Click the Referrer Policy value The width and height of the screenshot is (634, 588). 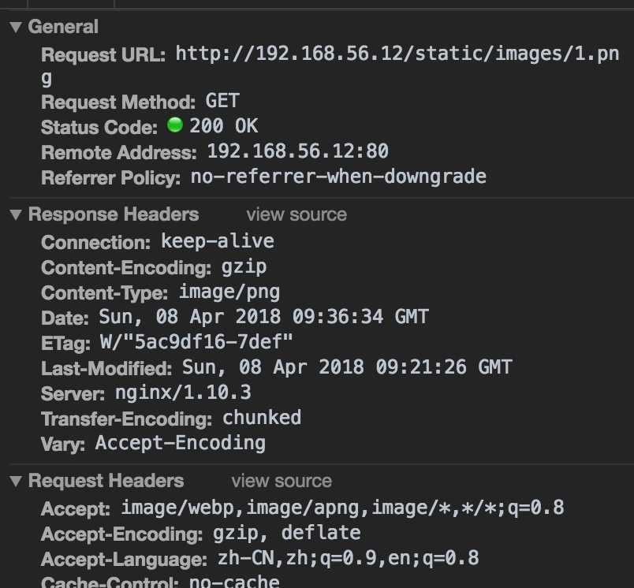tap(338, 177)
